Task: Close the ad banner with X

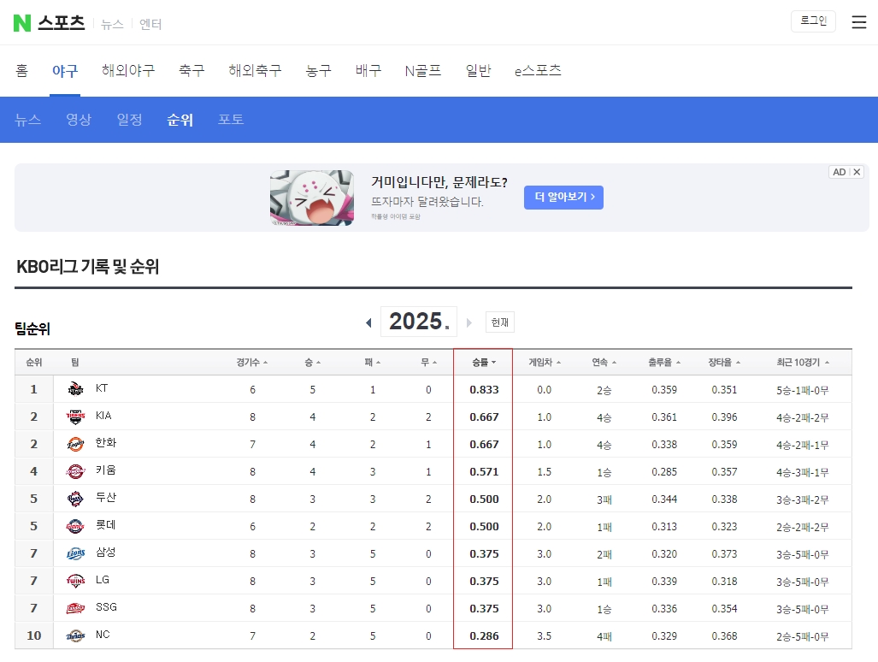Action: point(856,172)
